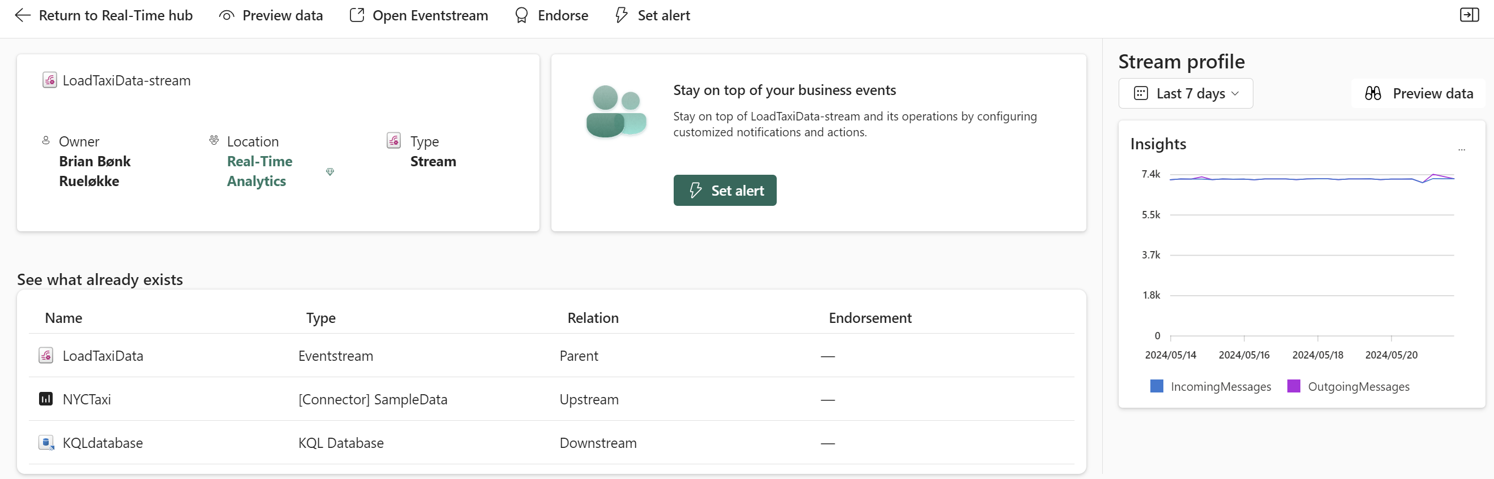Click the LoadTaxiData eventstream row icon
Viewport: 1494px width, 479px height.
(46, 356)
